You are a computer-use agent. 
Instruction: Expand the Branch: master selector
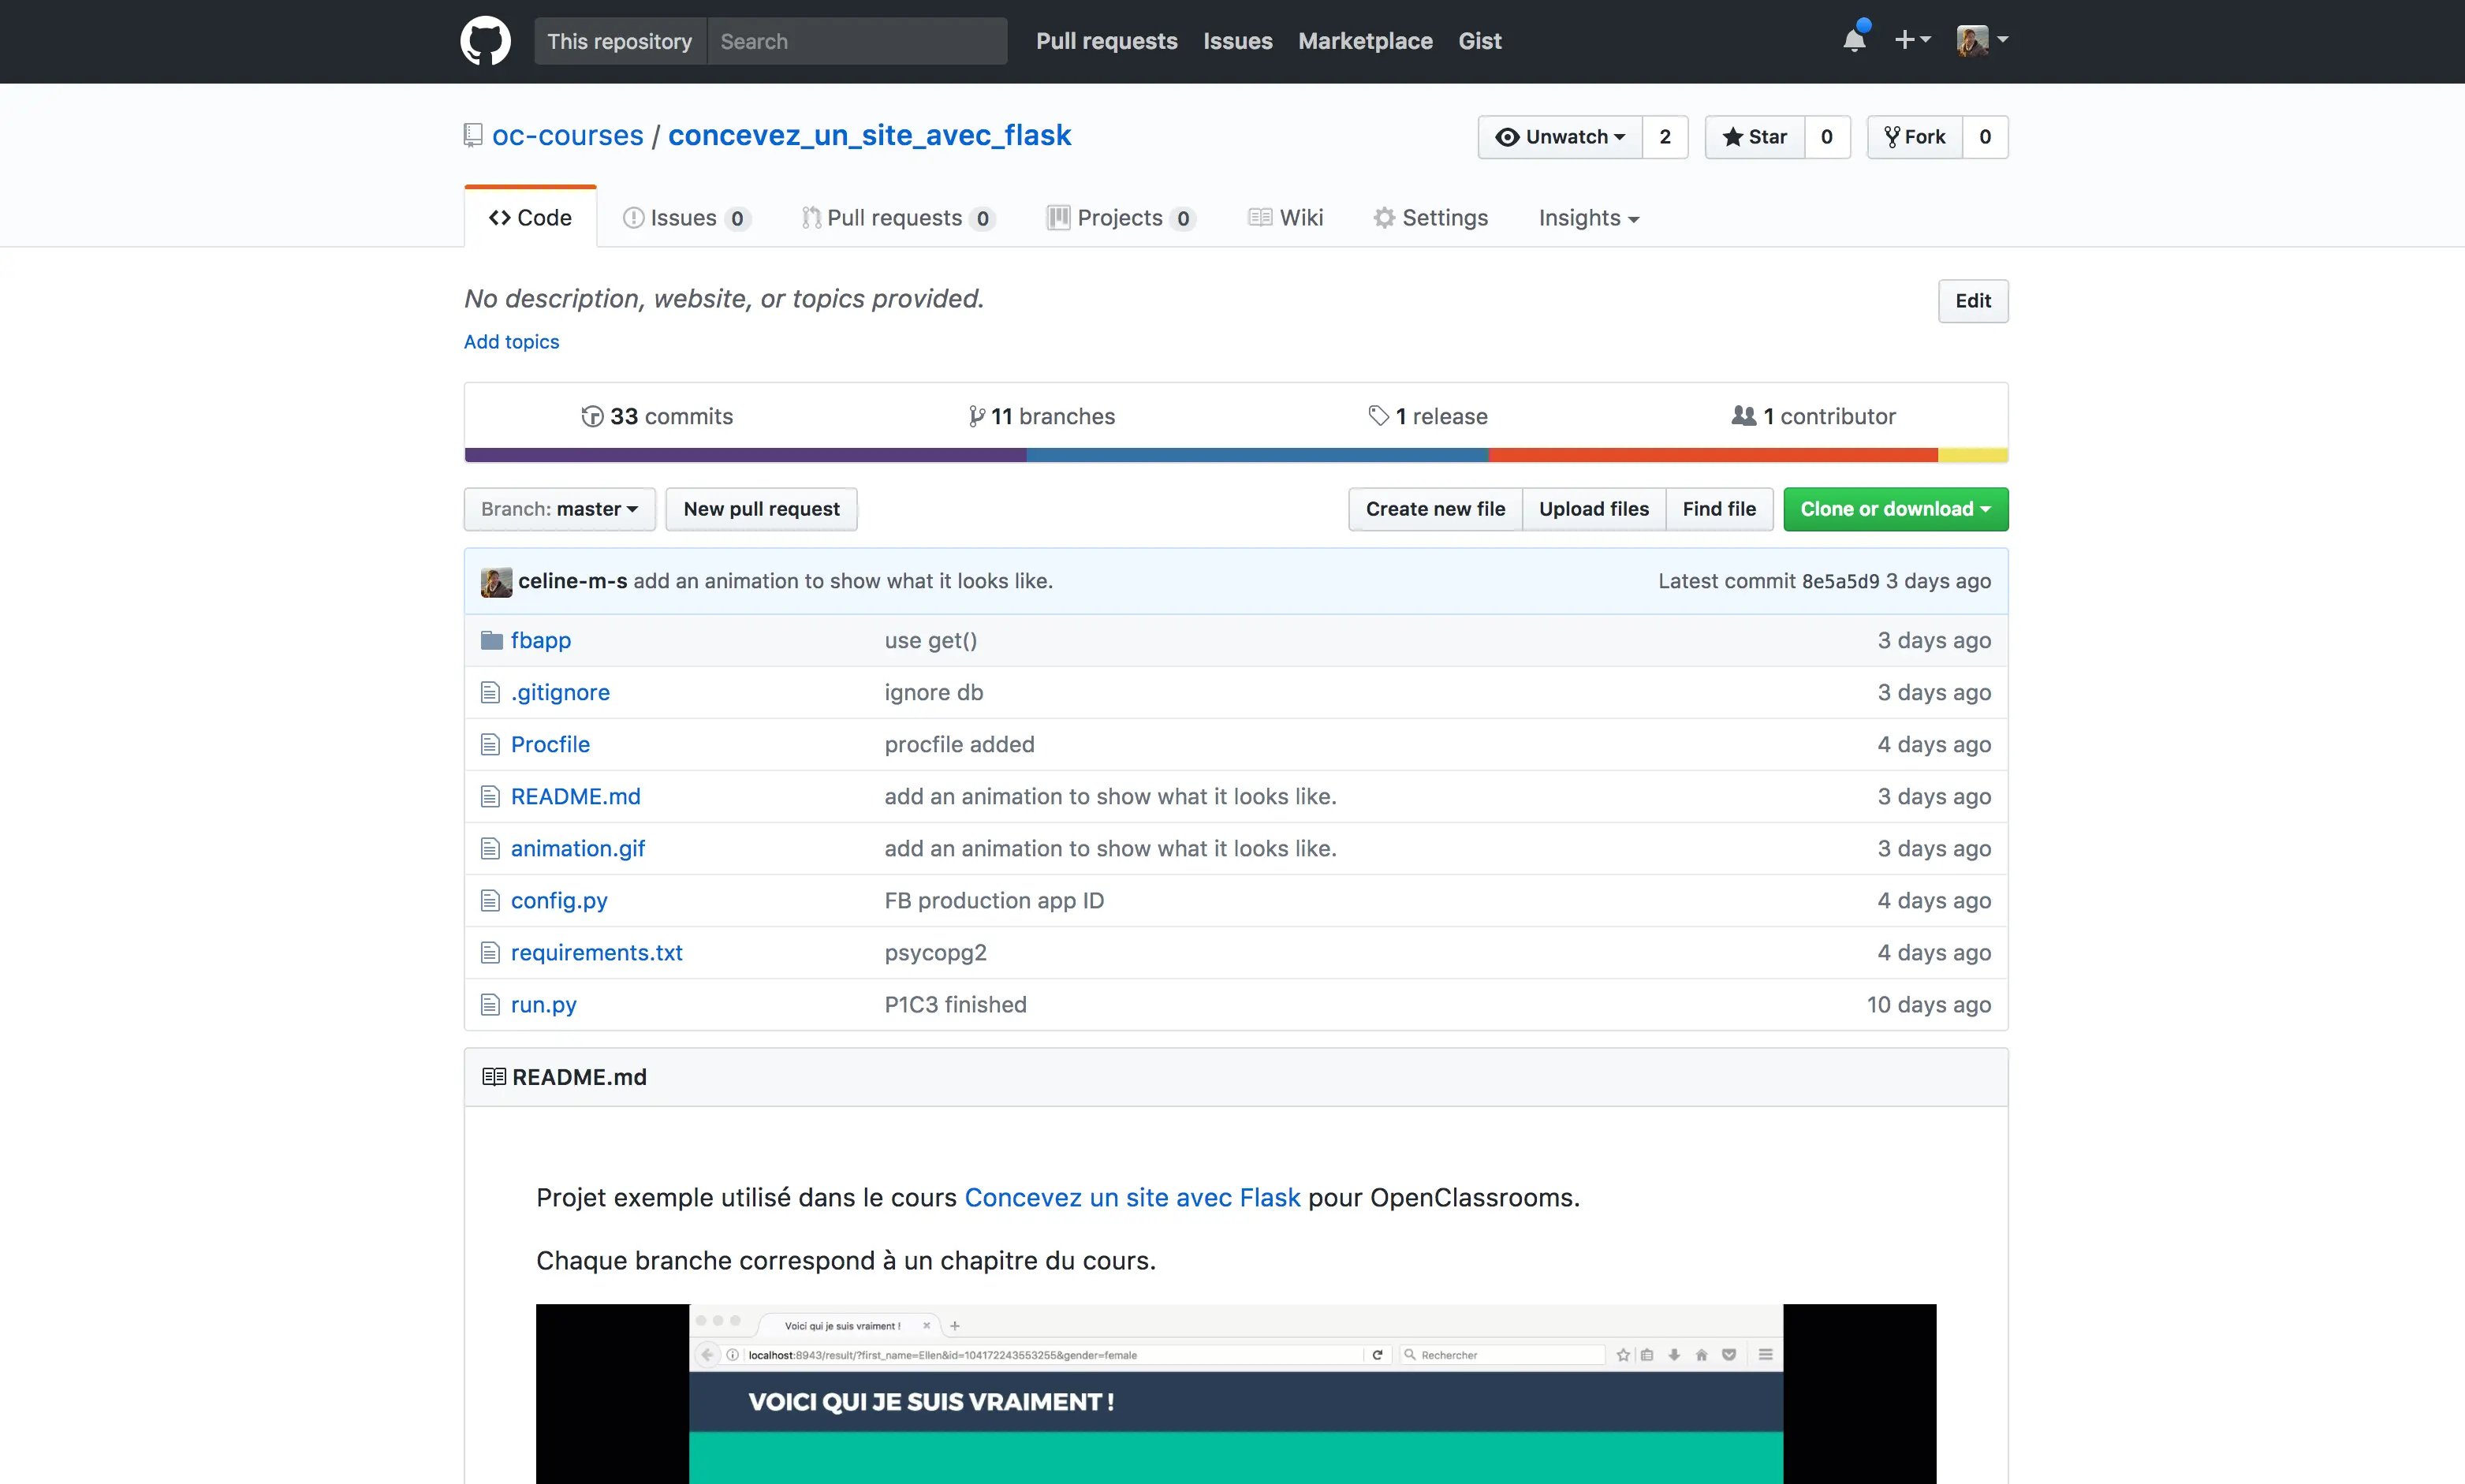[559, 509]
